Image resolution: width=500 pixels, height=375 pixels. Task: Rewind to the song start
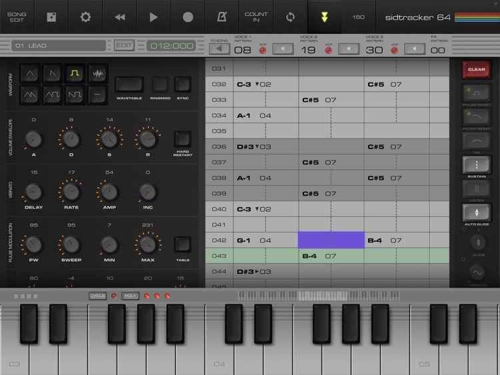coord(119,17)
